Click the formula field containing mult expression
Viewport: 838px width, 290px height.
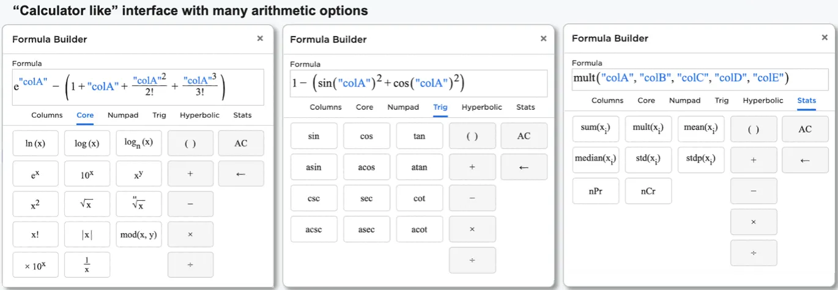(x=697, y=78)
